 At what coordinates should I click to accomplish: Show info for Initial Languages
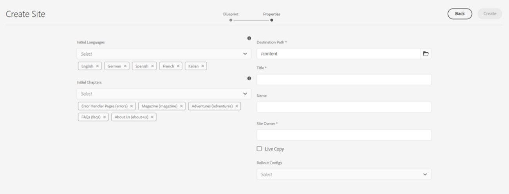click(x=249, y=38)
